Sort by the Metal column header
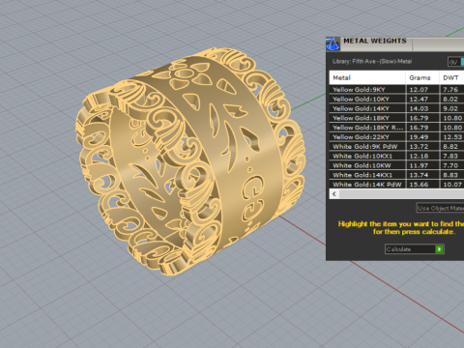This screenshot has width=464, height=348. coord(367,77)
